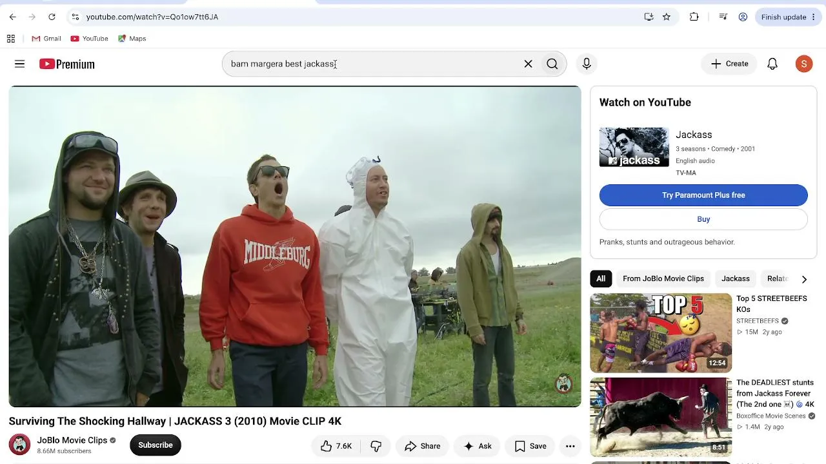Open the Chrome three-dot menu

813,17
